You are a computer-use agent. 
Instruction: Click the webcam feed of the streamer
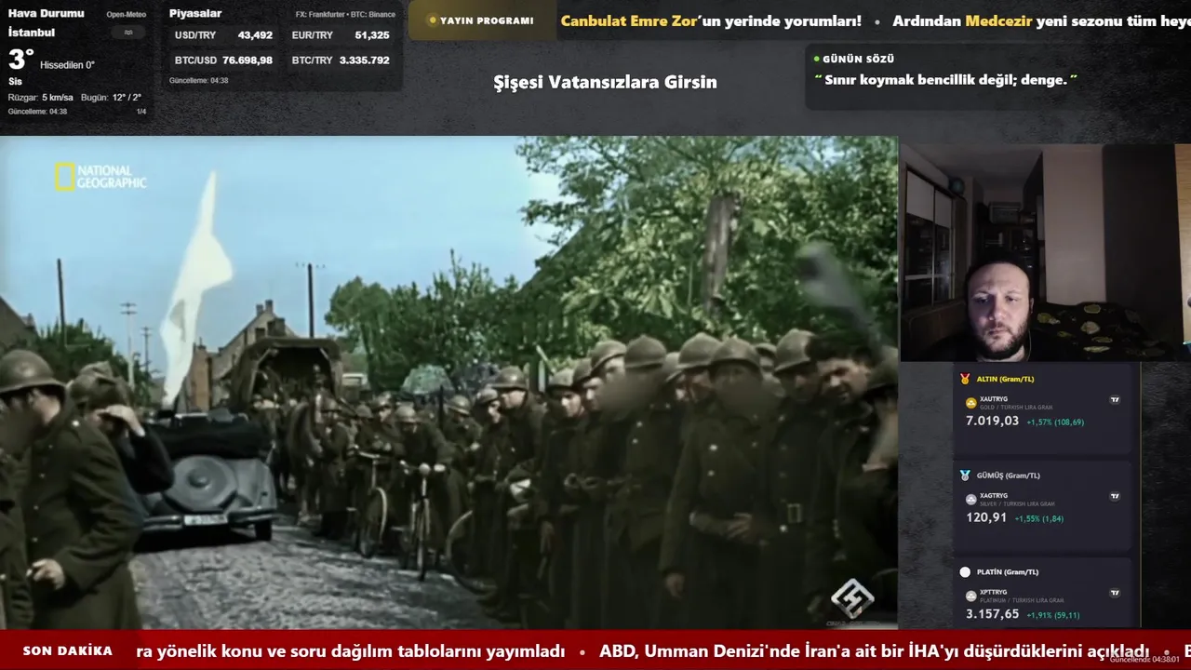1045,252
